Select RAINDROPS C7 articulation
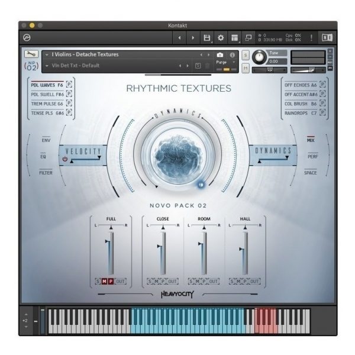 pos(301,113)
